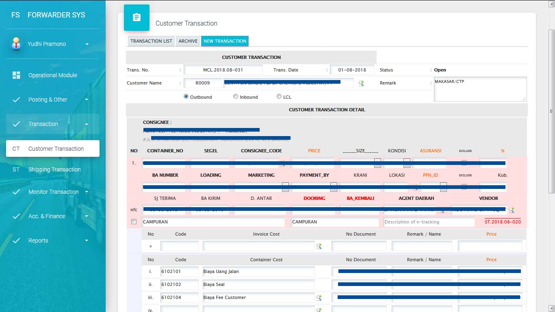Click the Customer Name lookup search icon
Image resolution: width=555 pixels, height=312 pixels.
(x=361, y=83)
